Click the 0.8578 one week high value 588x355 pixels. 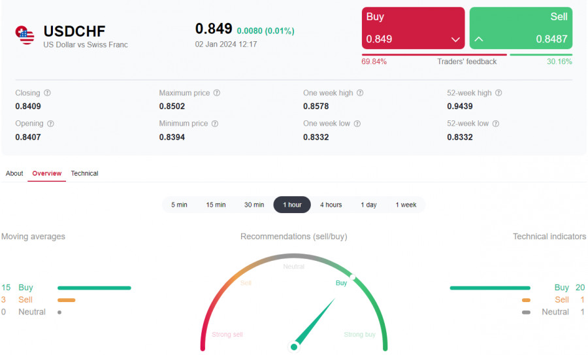316,106
